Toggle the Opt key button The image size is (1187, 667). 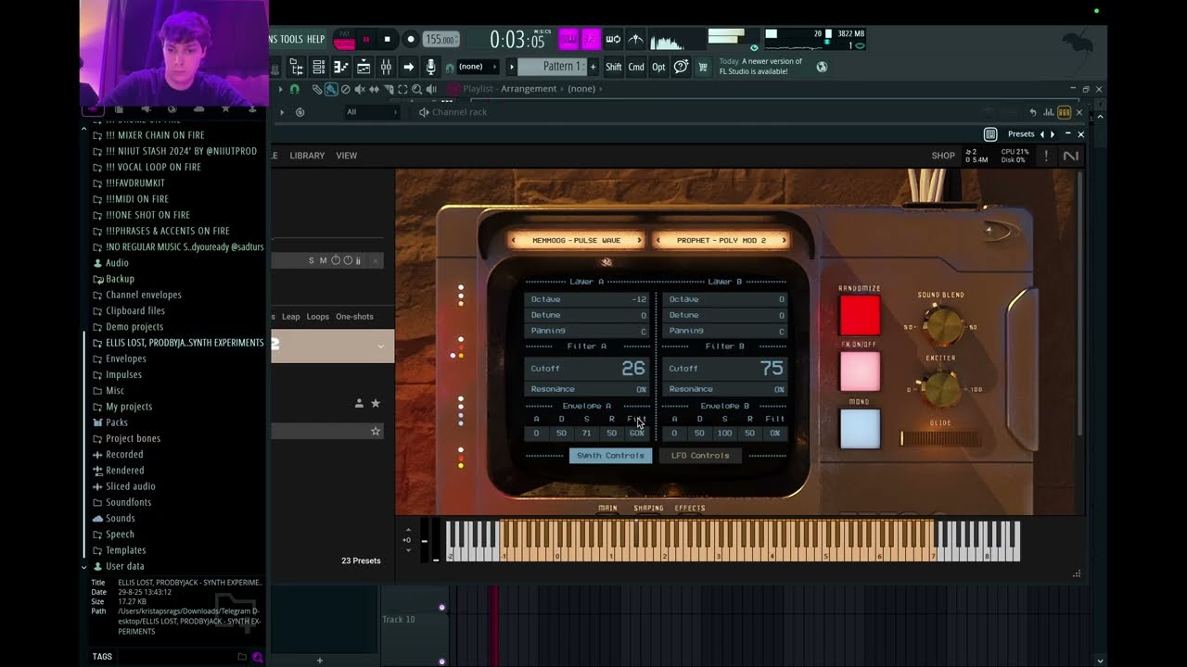[658, 67]
